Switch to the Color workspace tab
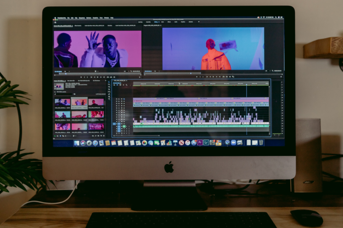The width and height of the screenshot is (343, 228). click(162, 22)
